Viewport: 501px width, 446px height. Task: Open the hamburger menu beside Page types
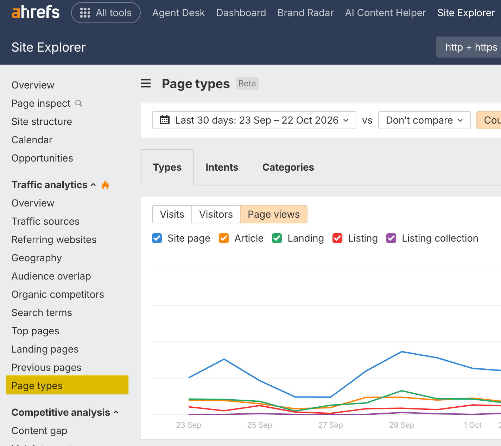(x=146, y=84)
